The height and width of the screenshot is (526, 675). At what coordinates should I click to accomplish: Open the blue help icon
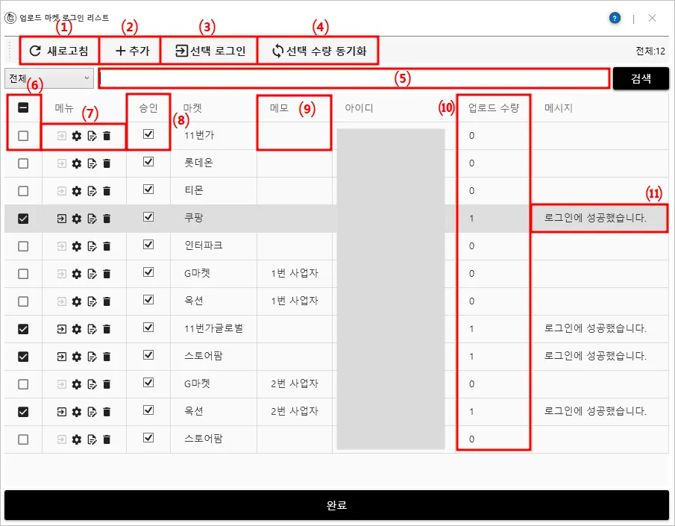tap(615, 18)
